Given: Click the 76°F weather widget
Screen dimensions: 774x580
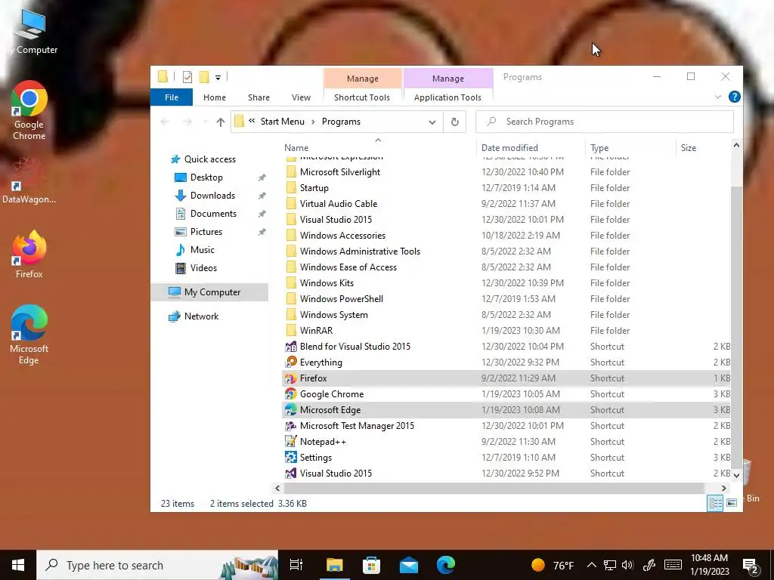Looking at the screenshot, I should [x=553, y=565].
